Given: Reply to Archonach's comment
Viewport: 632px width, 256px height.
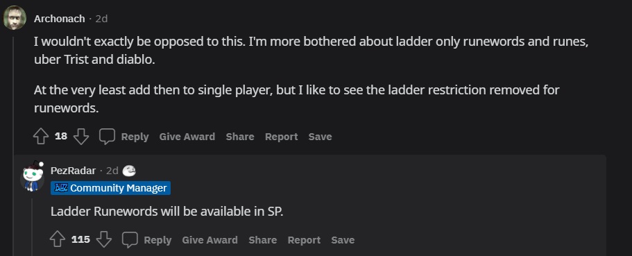Looking at the screenshot, I should click(x=135, y=137).
